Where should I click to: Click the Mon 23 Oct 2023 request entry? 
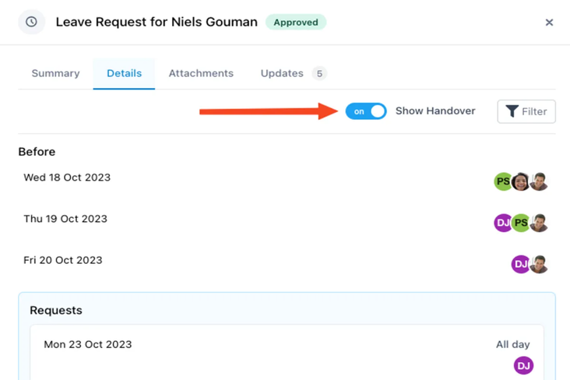click(88, 344)
